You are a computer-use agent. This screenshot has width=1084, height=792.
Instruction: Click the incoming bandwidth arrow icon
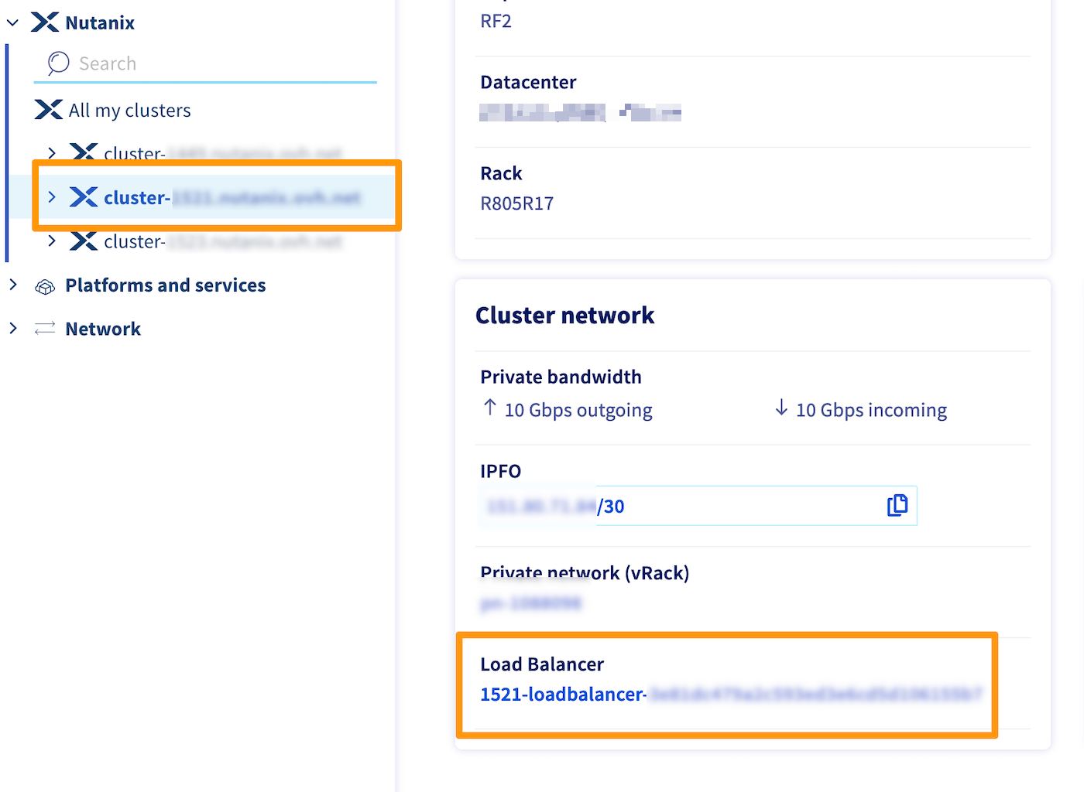tap(779, 409)
